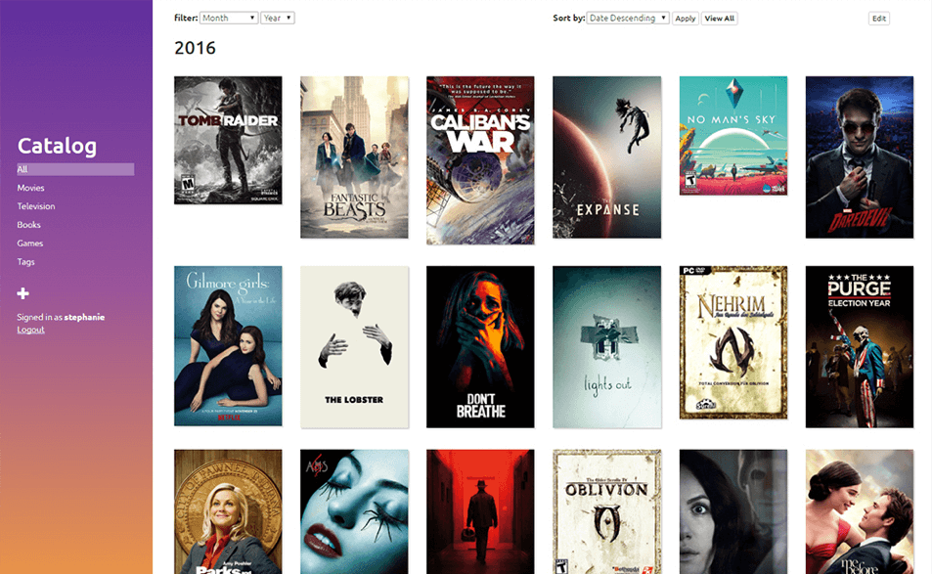Open the Tomb Raider cover
The width and height of the screenshot is (932, 574).
228,140
